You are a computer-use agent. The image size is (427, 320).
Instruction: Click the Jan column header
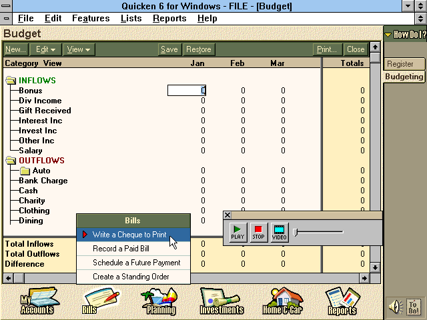(x=197, y=63)
